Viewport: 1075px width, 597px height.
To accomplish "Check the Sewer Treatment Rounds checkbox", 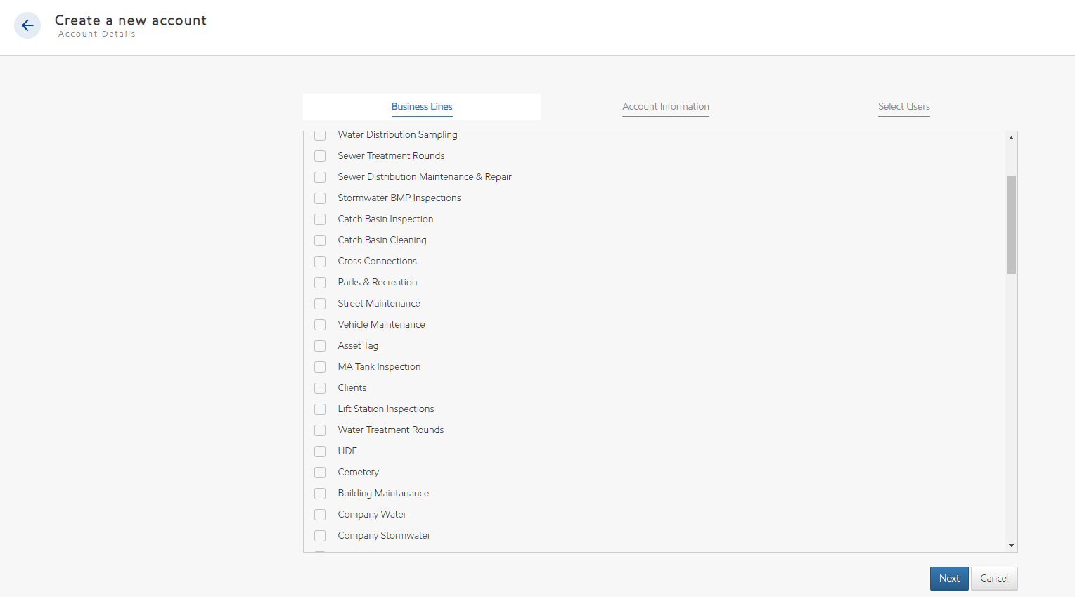I will [x=320, y=156].
